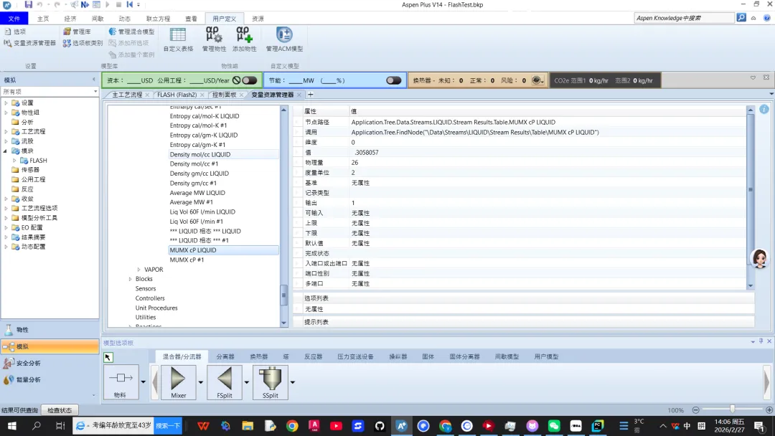The height and width of the screenshot is (436, 775).
Task: Click the 添加物性 add property icon
Action: [244, 39]
